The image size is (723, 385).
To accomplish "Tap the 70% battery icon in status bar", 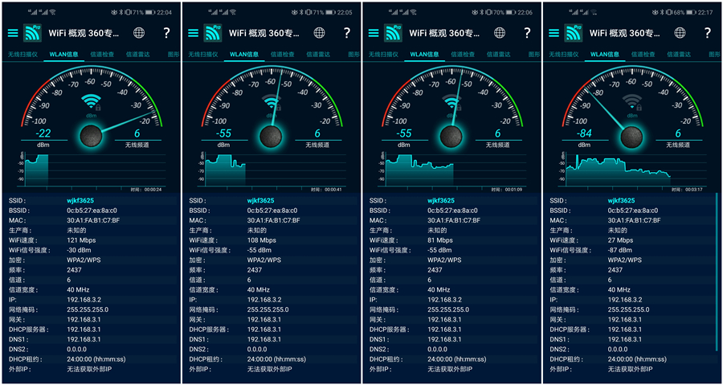I will (x=510, y=12).
